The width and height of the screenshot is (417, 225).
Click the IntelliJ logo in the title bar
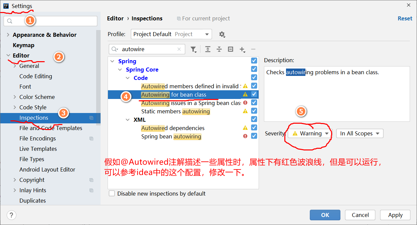(6, 6)
